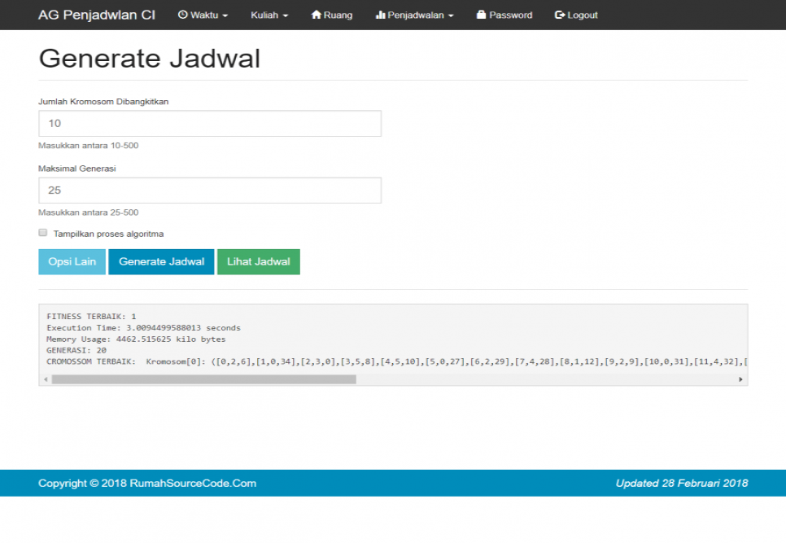This screenshot has width=786, height=543.
Task: Open the Password menu item
Action: (x=510, y=15)
